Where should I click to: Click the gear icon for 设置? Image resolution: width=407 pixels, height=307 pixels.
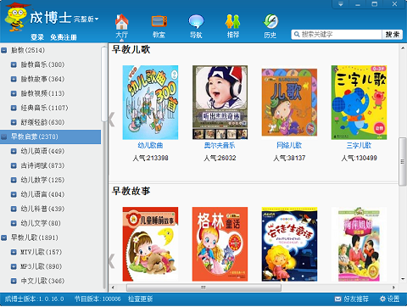tap(382, 299)
